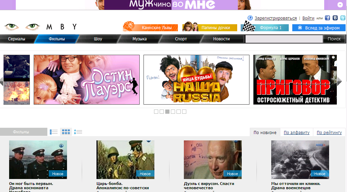Switch to list view layout icon

click(54, 132)
